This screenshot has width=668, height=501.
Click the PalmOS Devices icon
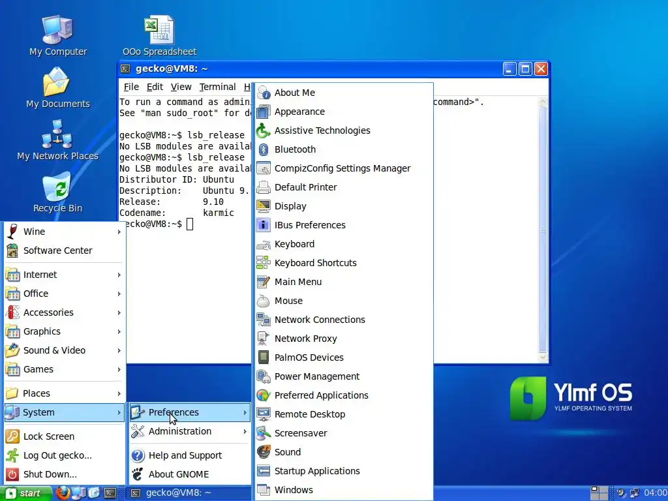(264, 357)
